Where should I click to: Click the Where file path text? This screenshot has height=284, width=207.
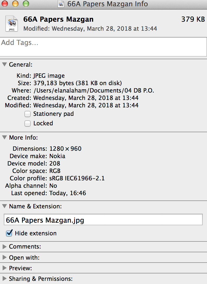94,90
